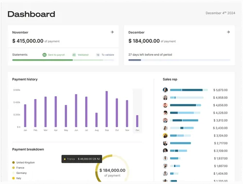Select the highlighted Dec bar in Payment history
The image size is (243, 184).
pyautogui.click(x=137, y=121)
